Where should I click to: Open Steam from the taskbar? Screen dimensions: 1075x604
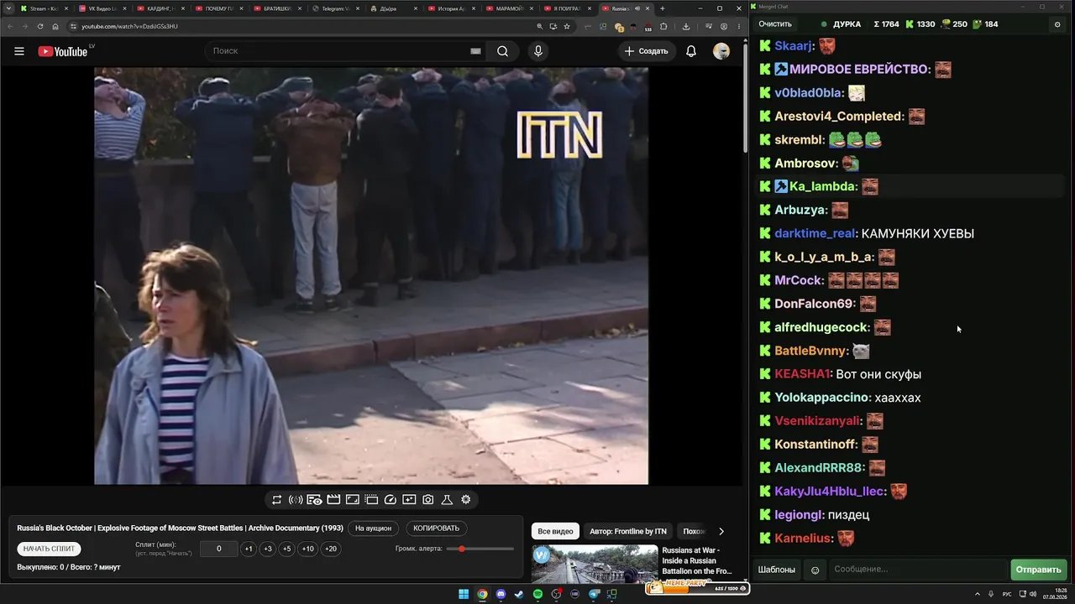[519, 594]
